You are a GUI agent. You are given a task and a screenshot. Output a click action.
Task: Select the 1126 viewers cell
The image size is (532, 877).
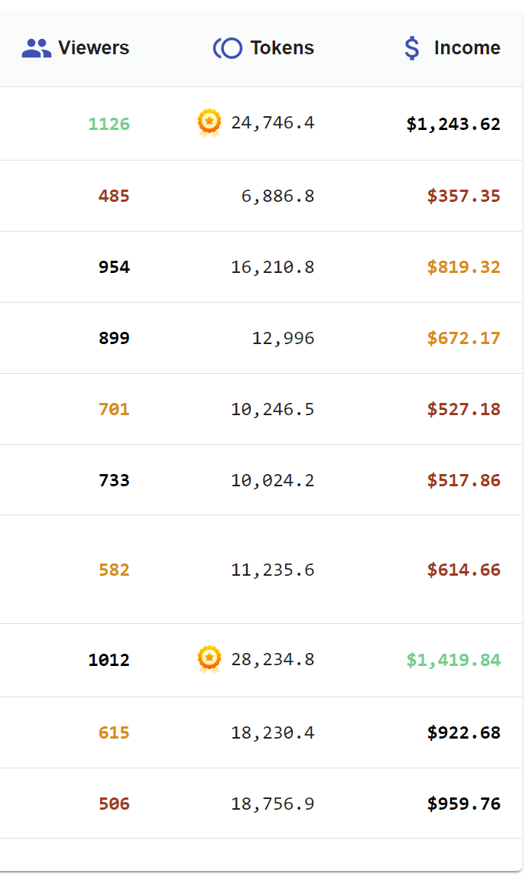[109, 124]
